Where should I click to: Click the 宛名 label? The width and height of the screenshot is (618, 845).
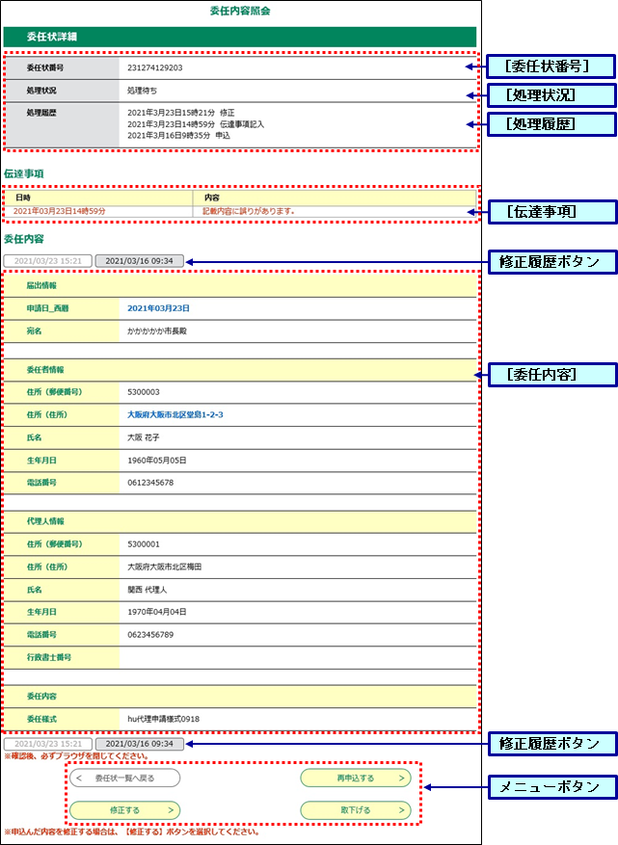coord(34,330)
